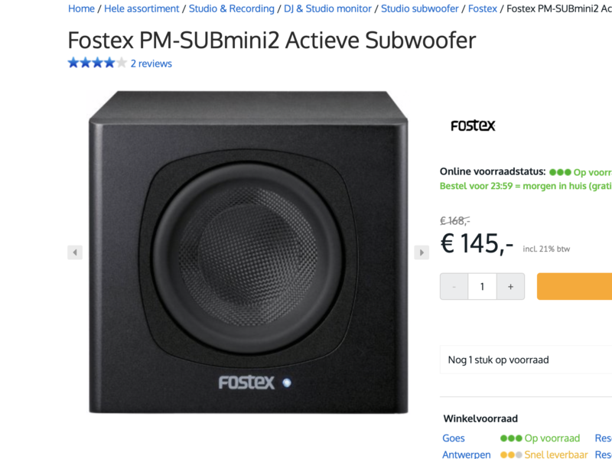Increase quantity with the plus button
The width and height of the screenshot is (612, 459).
(510, 286)
